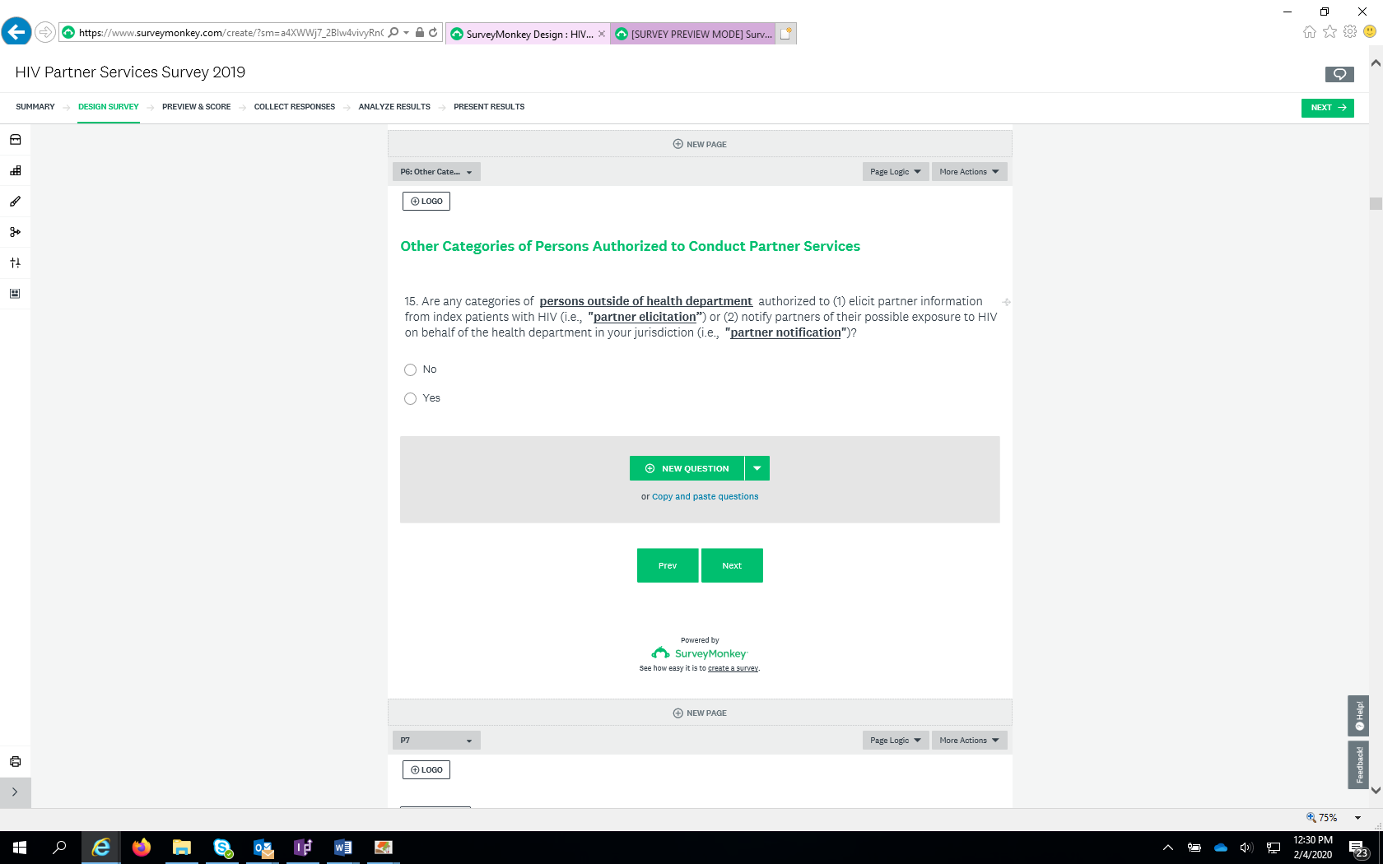
Task: Click the Copy and paste questions link
Action: [x=705, y=497]
